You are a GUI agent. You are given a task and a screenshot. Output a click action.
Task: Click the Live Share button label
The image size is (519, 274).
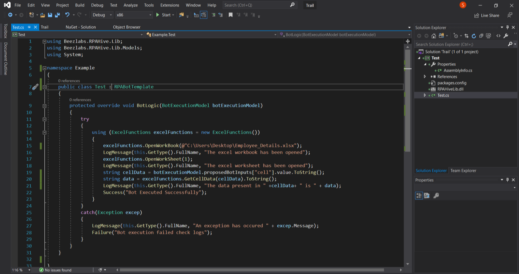click(490, 15)
